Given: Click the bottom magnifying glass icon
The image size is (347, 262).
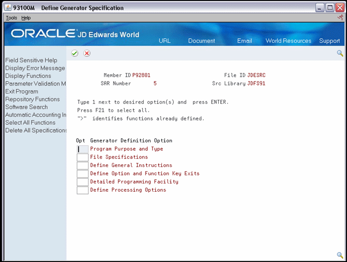Looking at the screenshot, I should pos(340,255).
